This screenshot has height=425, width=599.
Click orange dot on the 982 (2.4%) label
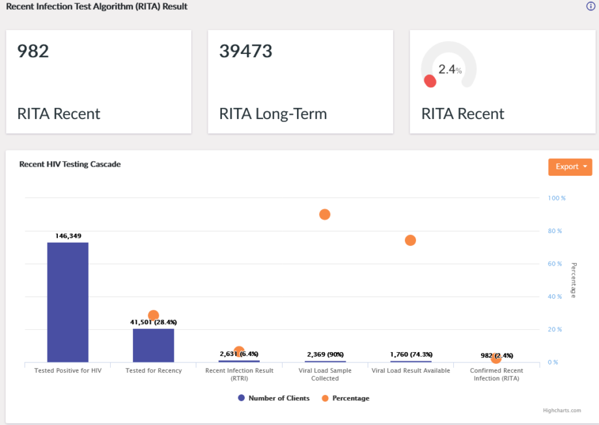(496, 358)
